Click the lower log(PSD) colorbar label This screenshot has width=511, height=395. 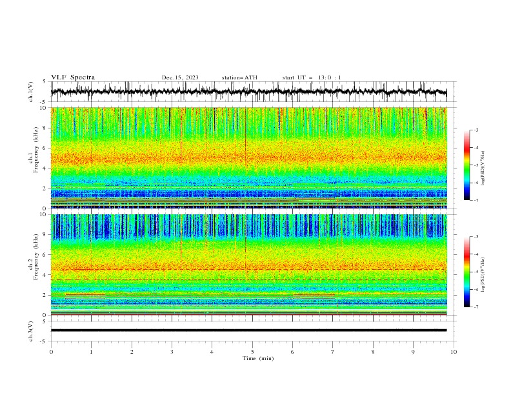(483, 275)
